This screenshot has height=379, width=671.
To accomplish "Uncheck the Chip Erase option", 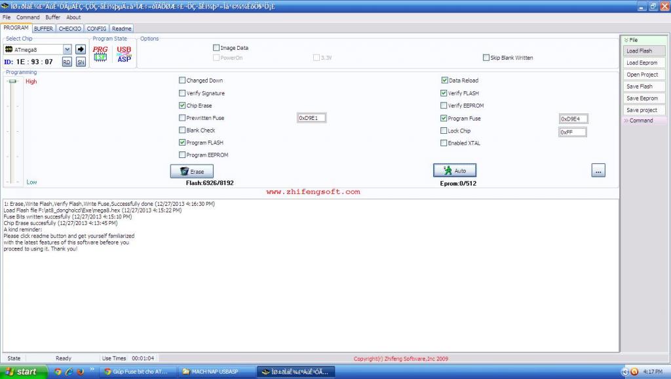I will 182,106.
